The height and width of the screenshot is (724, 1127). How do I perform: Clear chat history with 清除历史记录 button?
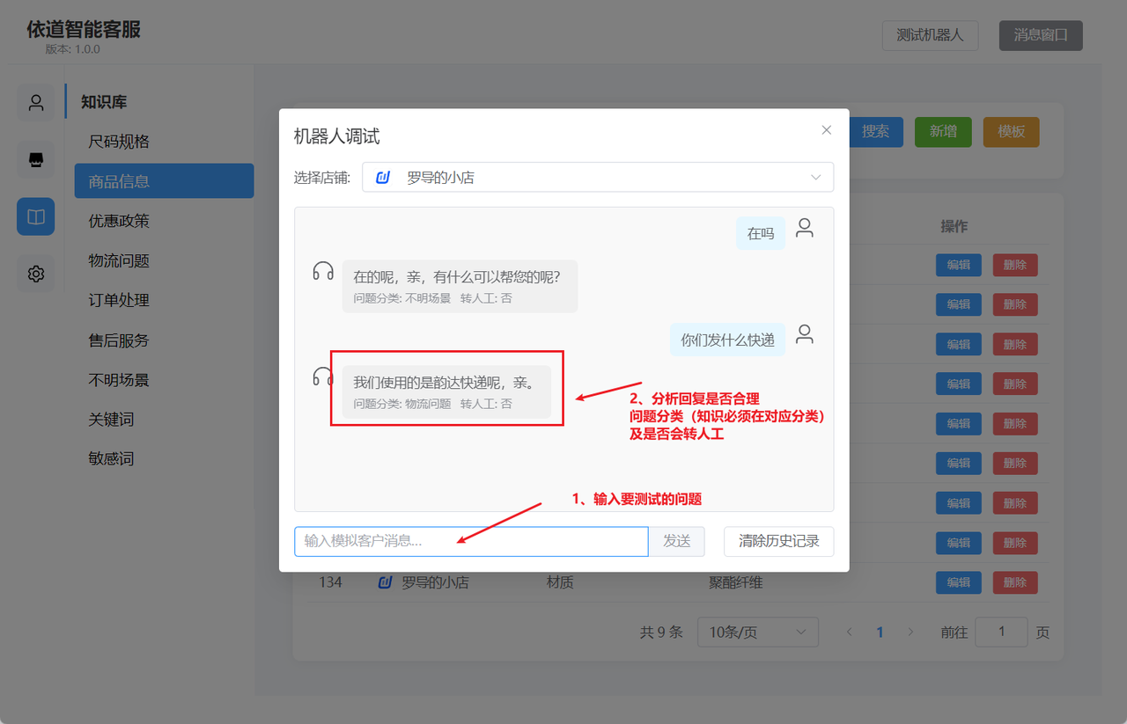778,541
